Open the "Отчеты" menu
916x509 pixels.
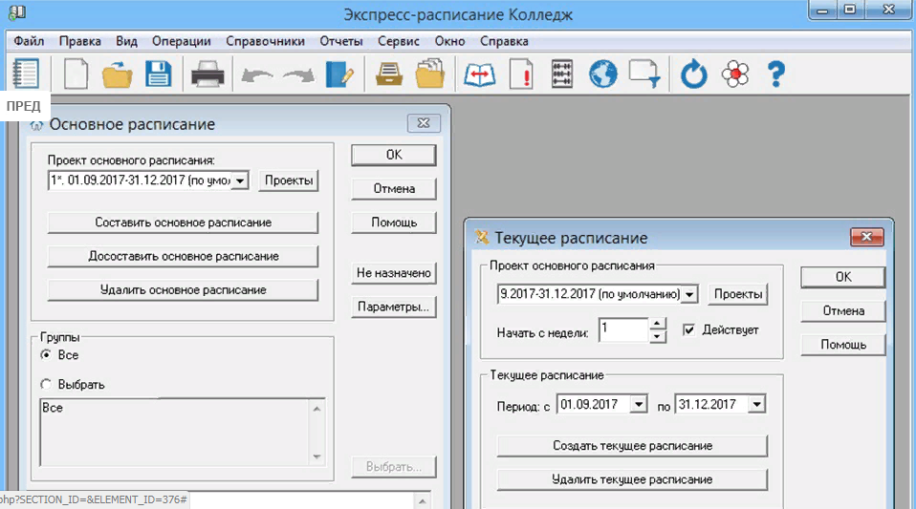click(x=341, y=41)
